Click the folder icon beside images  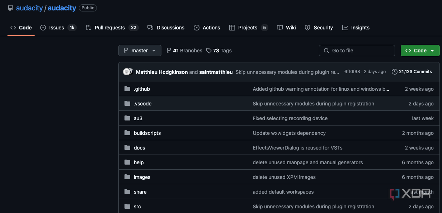coord(127,177)
